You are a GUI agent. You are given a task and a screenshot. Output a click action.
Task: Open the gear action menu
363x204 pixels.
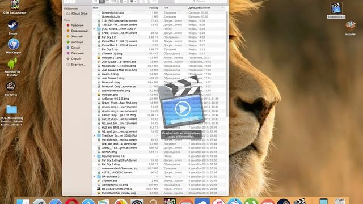coord(133,1)
